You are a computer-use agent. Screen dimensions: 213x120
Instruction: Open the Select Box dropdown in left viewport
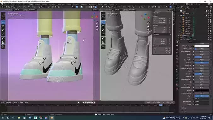click(x=32, y=10)
